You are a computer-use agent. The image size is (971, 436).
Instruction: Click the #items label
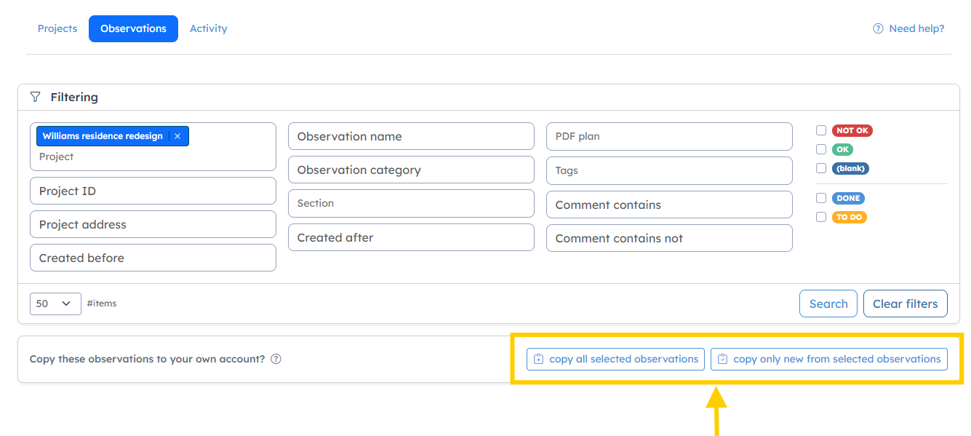[102, 304]
